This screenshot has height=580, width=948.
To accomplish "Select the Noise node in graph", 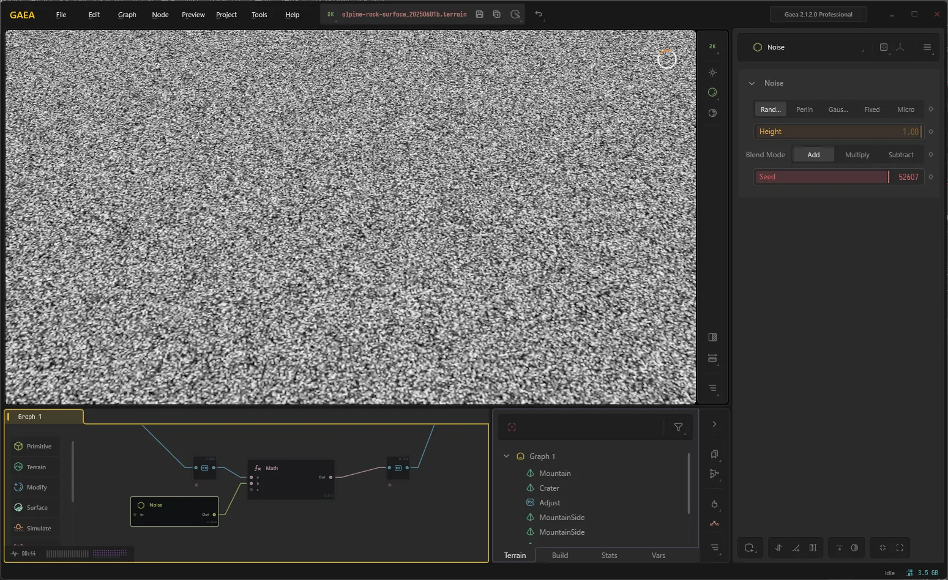I will (x=174, y=511).
